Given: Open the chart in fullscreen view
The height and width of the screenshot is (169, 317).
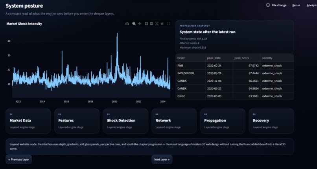Looking at the screenshot, I should tap(169, 24).
